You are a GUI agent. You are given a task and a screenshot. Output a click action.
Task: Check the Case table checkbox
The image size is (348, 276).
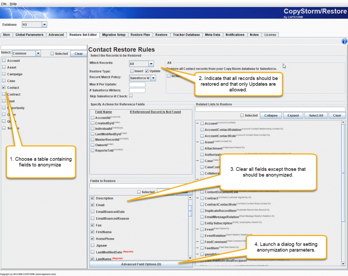(x=4, y=81)
